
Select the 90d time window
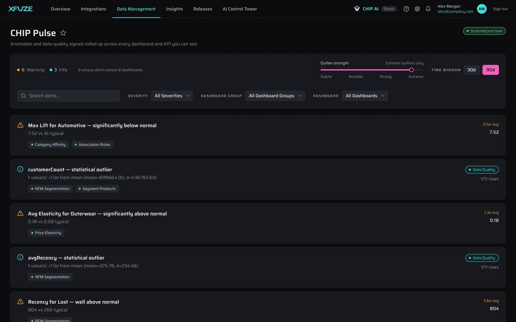[x=491, y=70]
